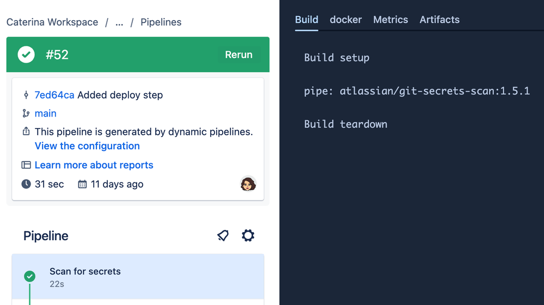Click the reports panel icon
Image resolution: width=544 pixels, height=305 pixels.
pyautogui.click(x=26, y=165)
